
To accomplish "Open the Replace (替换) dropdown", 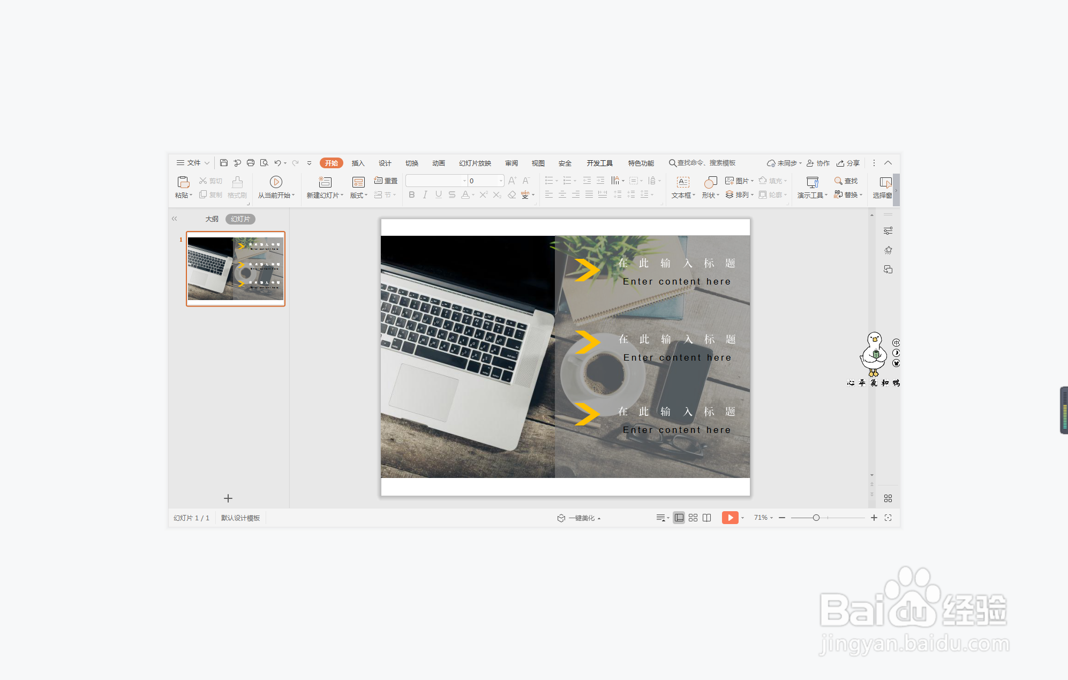I will pyautogui.click(x=861, y=195).
